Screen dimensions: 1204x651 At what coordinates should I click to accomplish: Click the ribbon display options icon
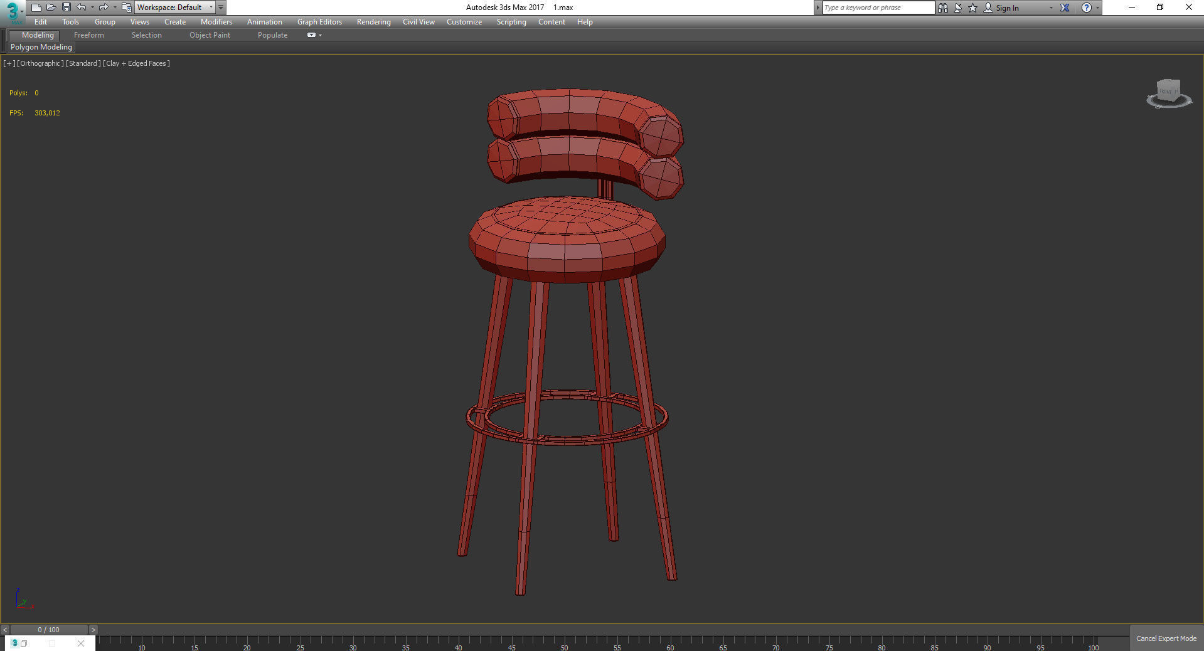point(311,35)
